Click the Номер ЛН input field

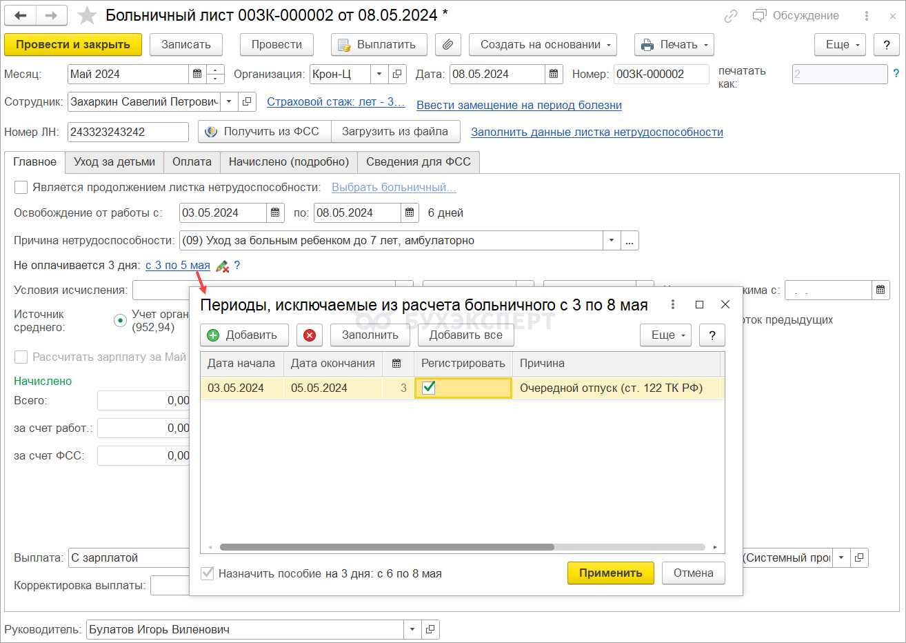[x=128, y=132]
